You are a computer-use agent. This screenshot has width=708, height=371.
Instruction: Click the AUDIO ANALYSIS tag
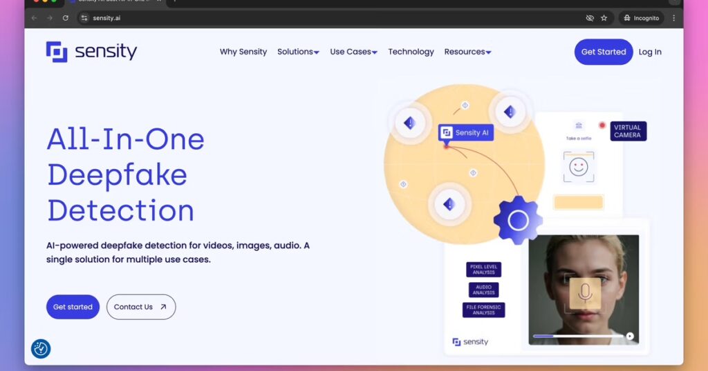[x=483, y=290]
